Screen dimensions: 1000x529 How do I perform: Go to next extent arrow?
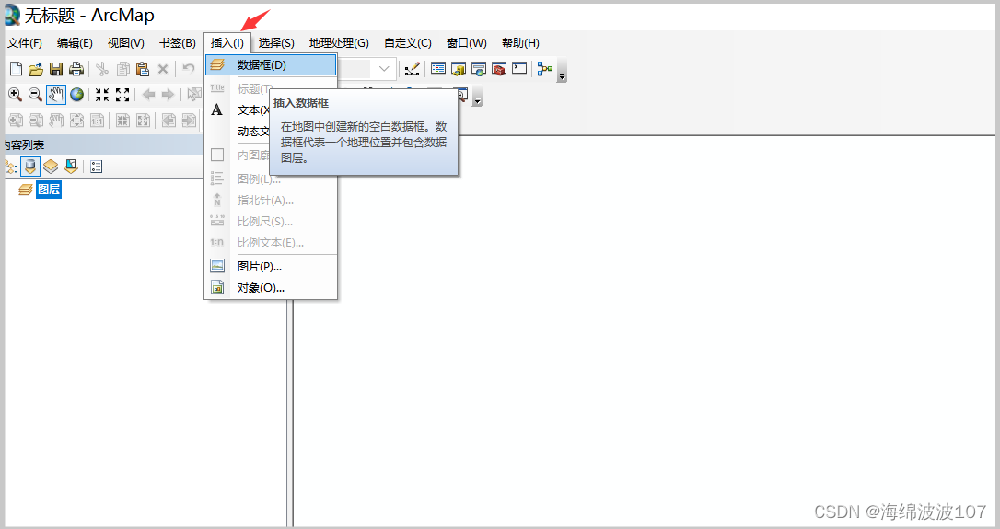point(168,95)
